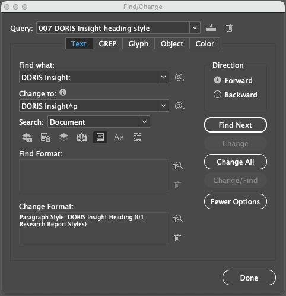Toggle Include Locked Layers search option

pyautogui.click(x=27, y=137)
